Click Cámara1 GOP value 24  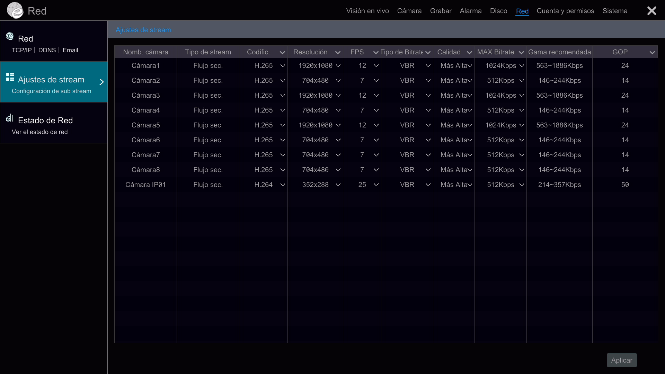pos(625,65)
